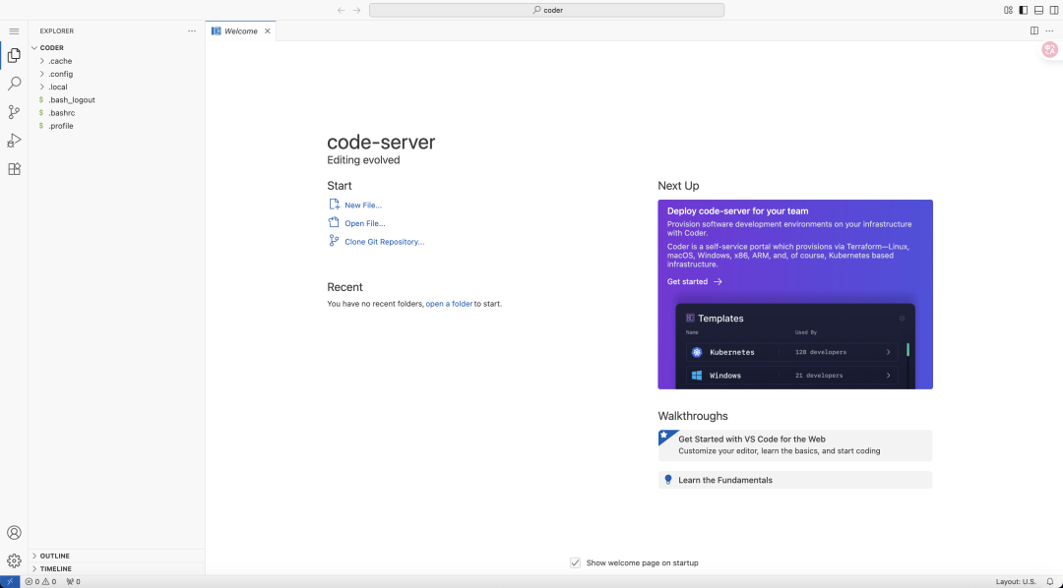Click the coder command center search box
This screenshot has width=1063, height=588.
pos(546,10)
